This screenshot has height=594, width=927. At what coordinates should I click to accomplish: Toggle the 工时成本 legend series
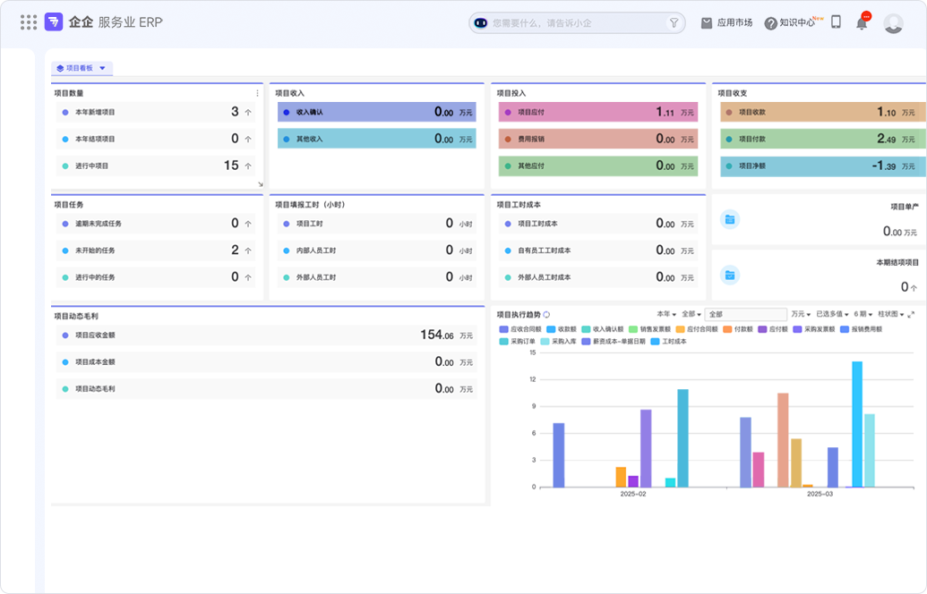tap(667, 342)
